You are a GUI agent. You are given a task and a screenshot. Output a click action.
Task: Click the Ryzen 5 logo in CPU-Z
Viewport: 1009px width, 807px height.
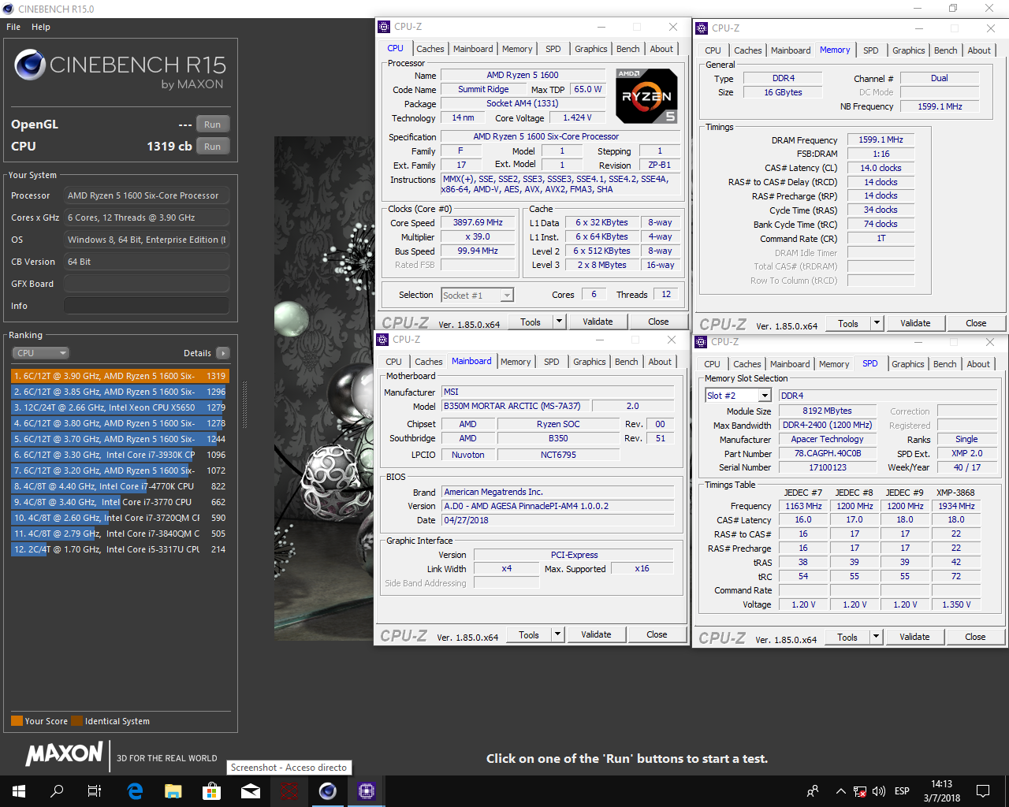(646, 96)
